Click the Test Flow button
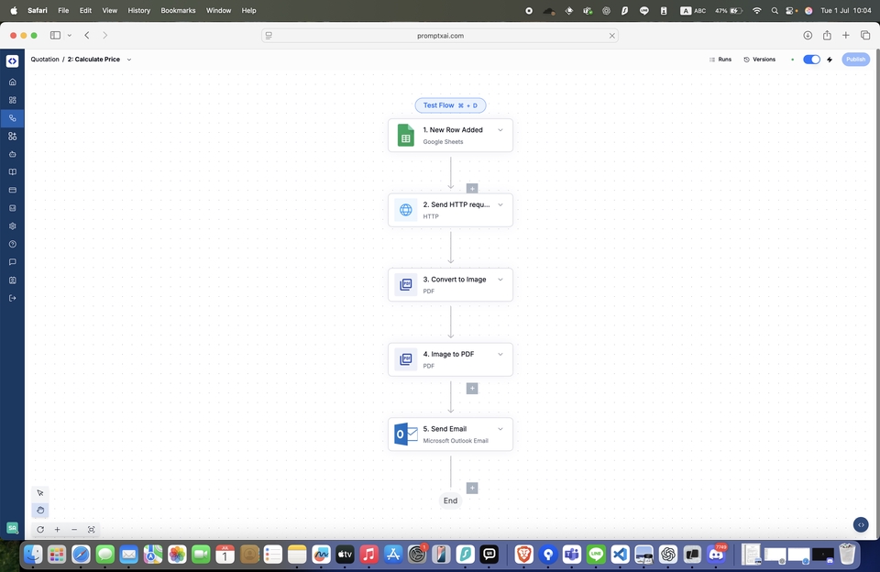Viewport: 880px width, 572px height. click(x=450, y=105)
